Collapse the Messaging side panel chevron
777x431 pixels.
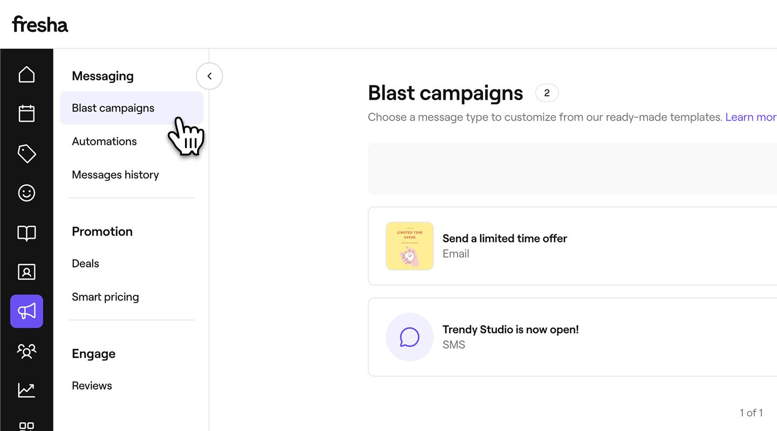coord(209,76)
